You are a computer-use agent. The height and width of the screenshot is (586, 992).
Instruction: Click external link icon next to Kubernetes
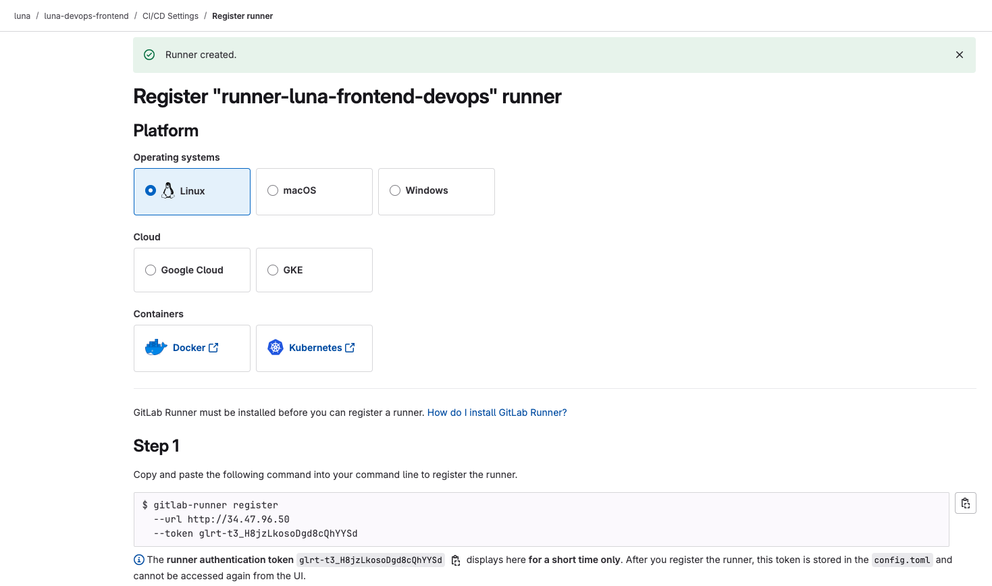[350, 348]
